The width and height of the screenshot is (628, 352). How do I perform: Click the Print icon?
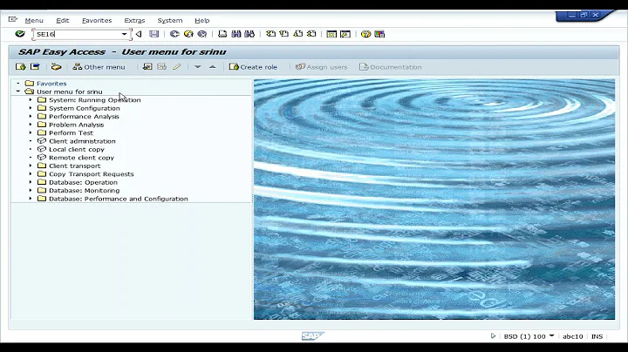(222, 34)
